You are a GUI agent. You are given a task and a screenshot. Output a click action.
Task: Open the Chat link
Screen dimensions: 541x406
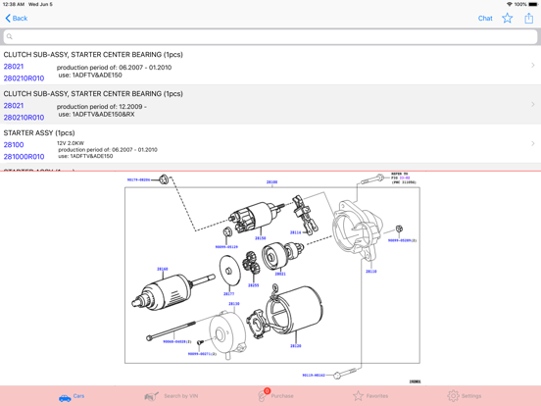(x=485, y=19)
